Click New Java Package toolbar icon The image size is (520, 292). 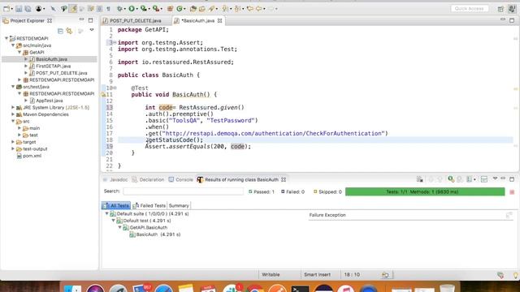click(x=170, y=9)
